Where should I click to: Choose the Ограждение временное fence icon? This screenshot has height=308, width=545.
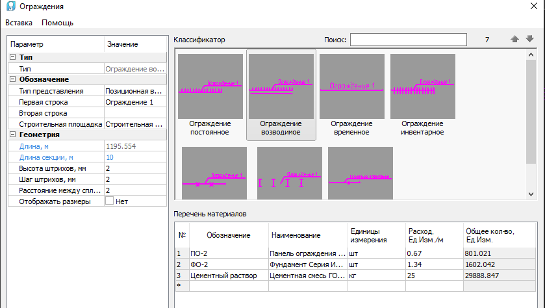[351, 86]
